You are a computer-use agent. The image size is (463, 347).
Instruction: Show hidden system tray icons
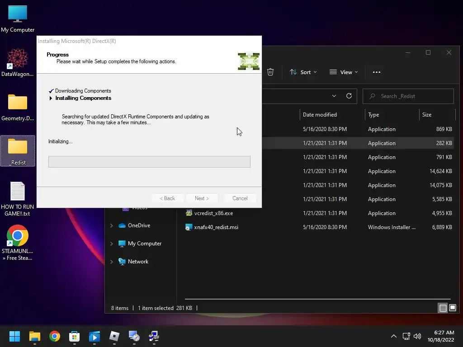pos(394,336)
